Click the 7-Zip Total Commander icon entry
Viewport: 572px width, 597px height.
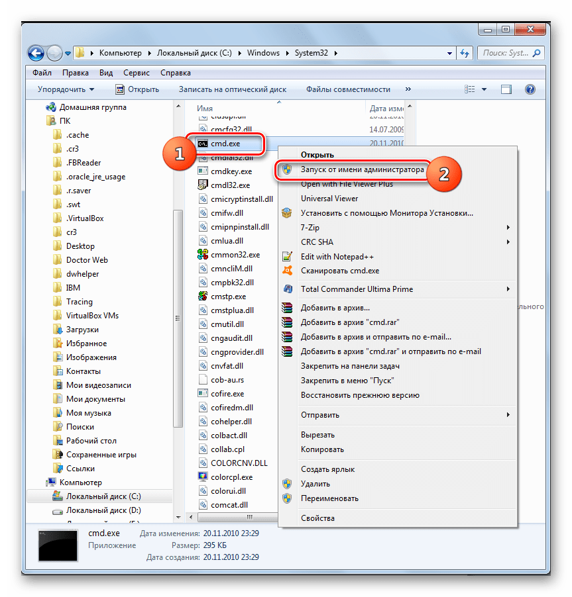(287, 289)
